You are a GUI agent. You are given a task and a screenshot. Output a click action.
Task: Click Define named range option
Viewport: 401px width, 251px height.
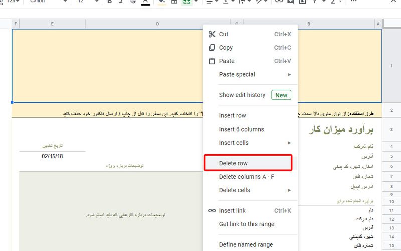246,245
